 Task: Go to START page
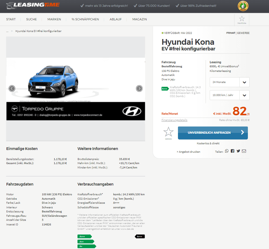pyautogui.click(x=11, y=20)
